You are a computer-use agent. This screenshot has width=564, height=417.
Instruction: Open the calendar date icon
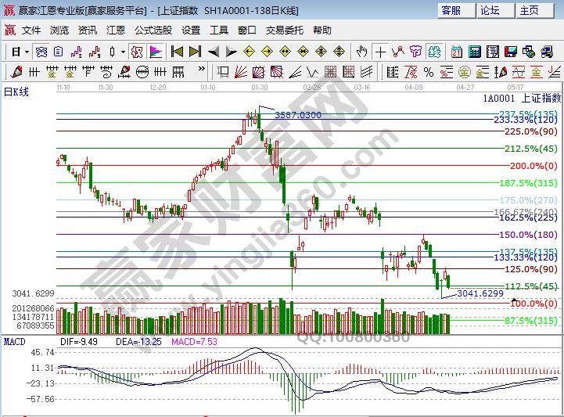pyautogui.click(x=457, y=52)
